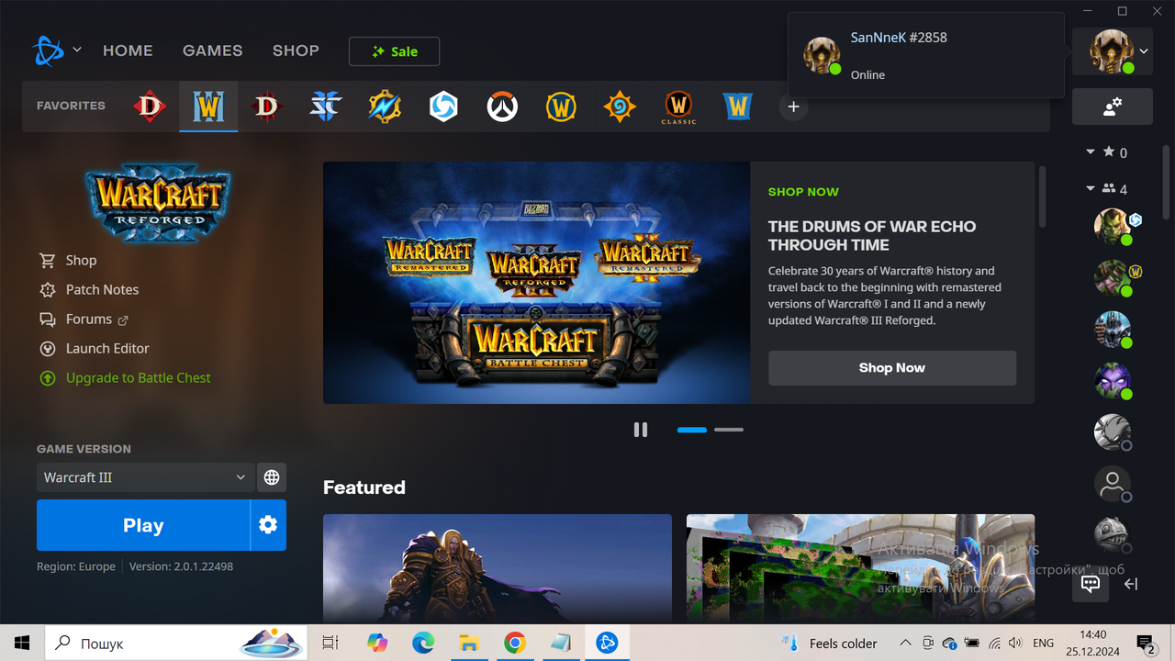Open Microsoft Edge from the taskbar
Screen dimensions: 1175x661
pyautogui.click(x=423, y=643)
